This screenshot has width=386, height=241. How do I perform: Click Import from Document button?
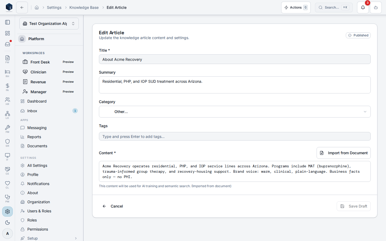point(344,153)
